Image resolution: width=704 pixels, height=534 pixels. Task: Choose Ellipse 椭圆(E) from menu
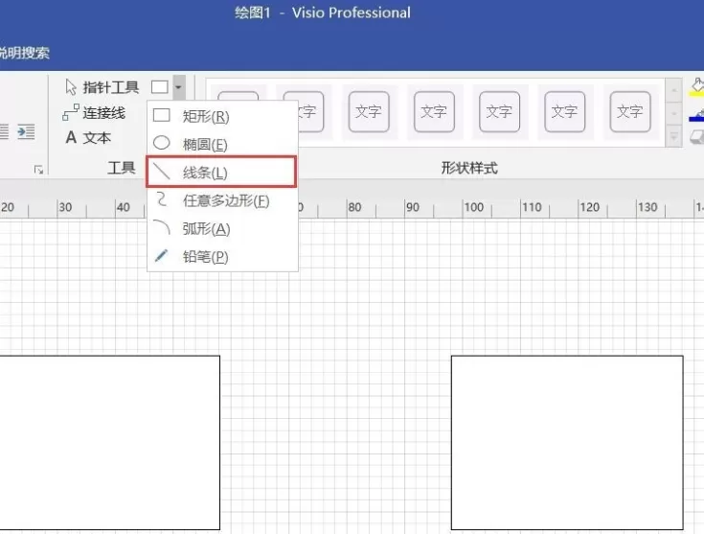(x=222, y=145)
